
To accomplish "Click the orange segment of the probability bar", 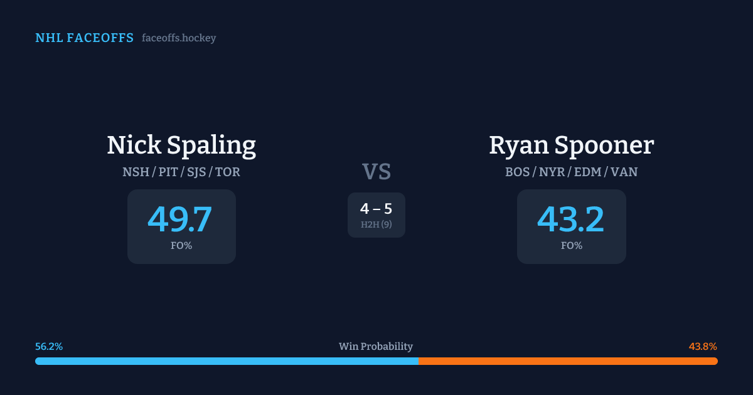I will point(565,361).
